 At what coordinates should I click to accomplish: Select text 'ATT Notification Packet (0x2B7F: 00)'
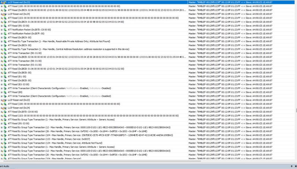(26, 34)
